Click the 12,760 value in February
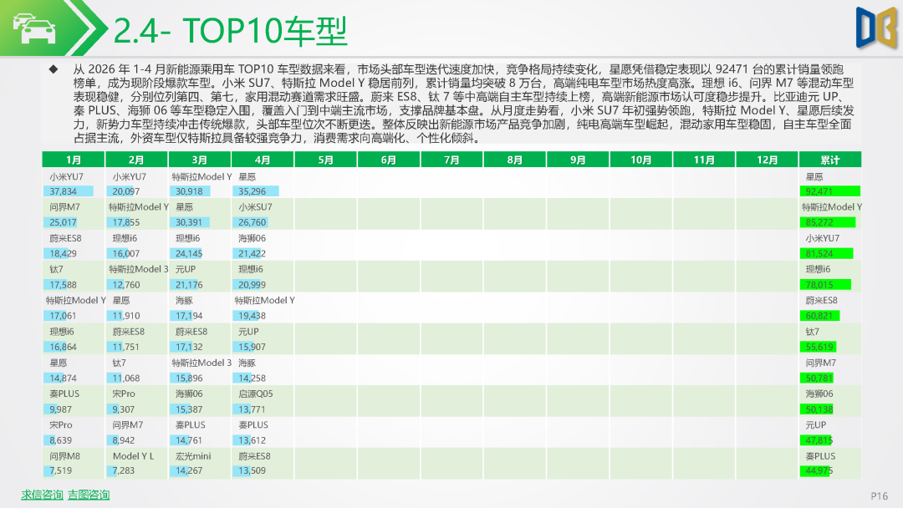Screen dimensions: 903x508 [126, 284]
